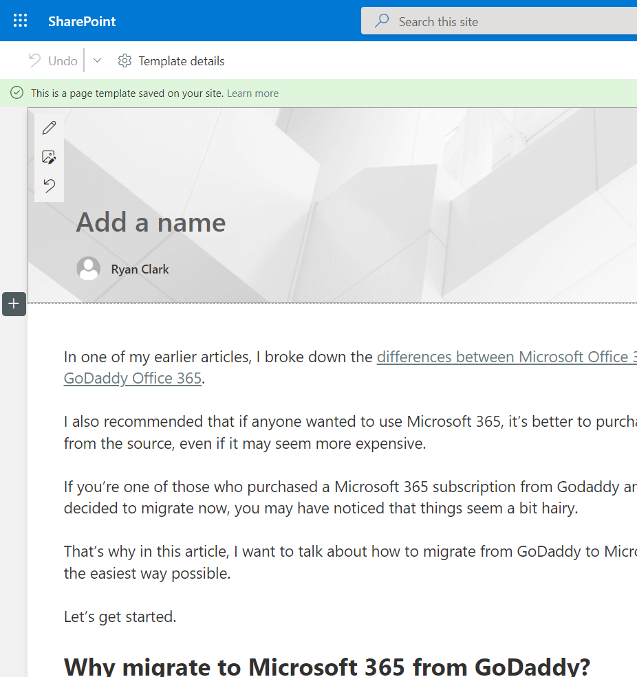Click the Why migrate to Microsoft 365 heading
This screenshot has width=637, height=677.
[327, 666]
